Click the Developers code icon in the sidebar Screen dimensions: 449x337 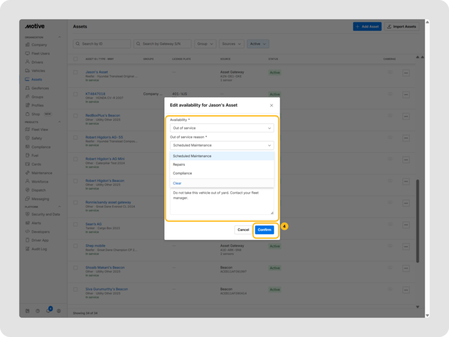tap(27, 231)
